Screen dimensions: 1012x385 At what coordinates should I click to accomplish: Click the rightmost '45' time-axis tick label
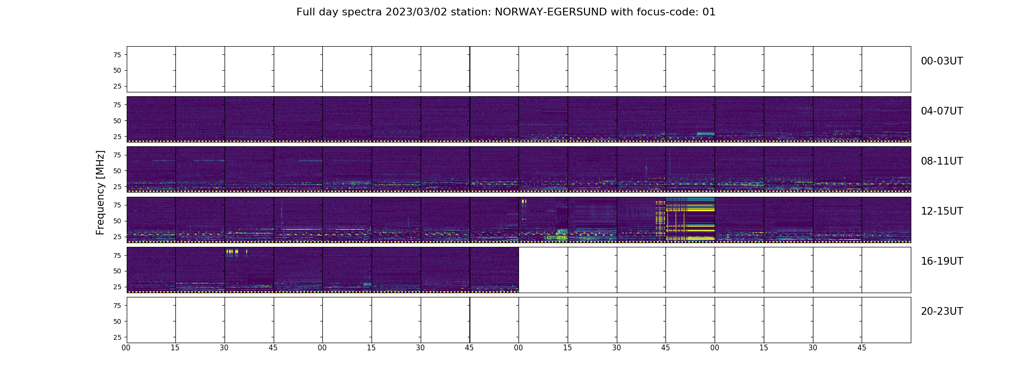(x=862, y=348)
